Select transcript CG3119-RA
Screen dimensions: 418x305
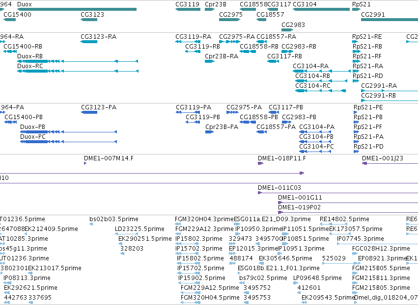[193, 36]
